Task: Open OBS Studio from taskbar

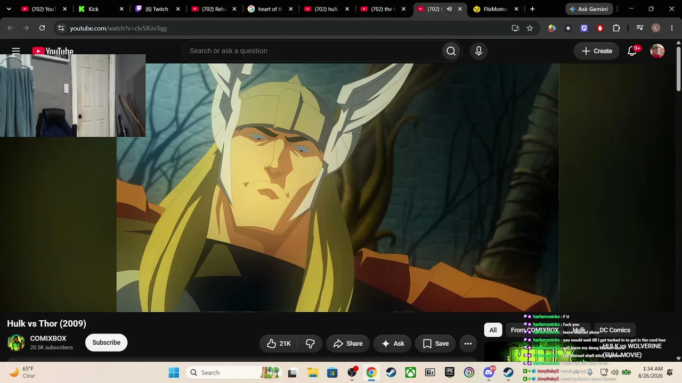Action: pos(352,373)
